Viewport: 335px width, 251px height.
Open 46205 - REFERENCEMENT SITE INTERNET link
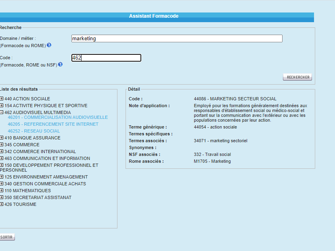click(x=53, y=124)
